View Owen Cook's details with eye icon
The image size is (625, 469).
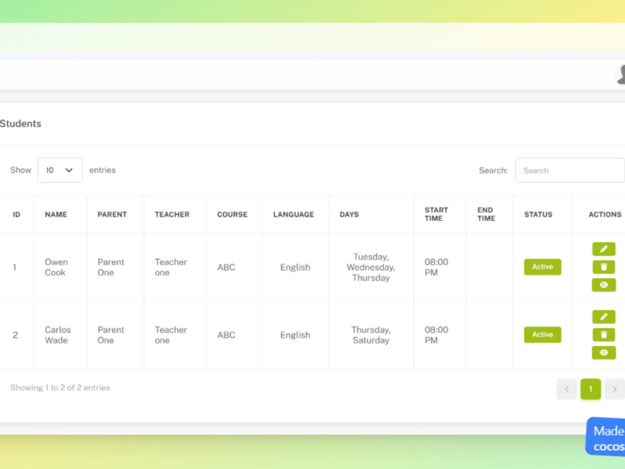[x=604, y=285]
